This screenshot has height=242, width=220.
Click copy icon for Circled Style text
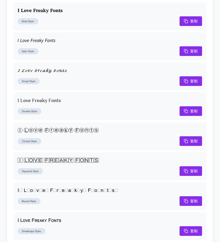[x=186, y=141]
